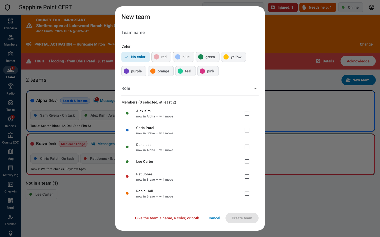Image resolution: width=380 pixels, height=237 pixels.
Task: Open the user account icon
Action: (372, 7)
